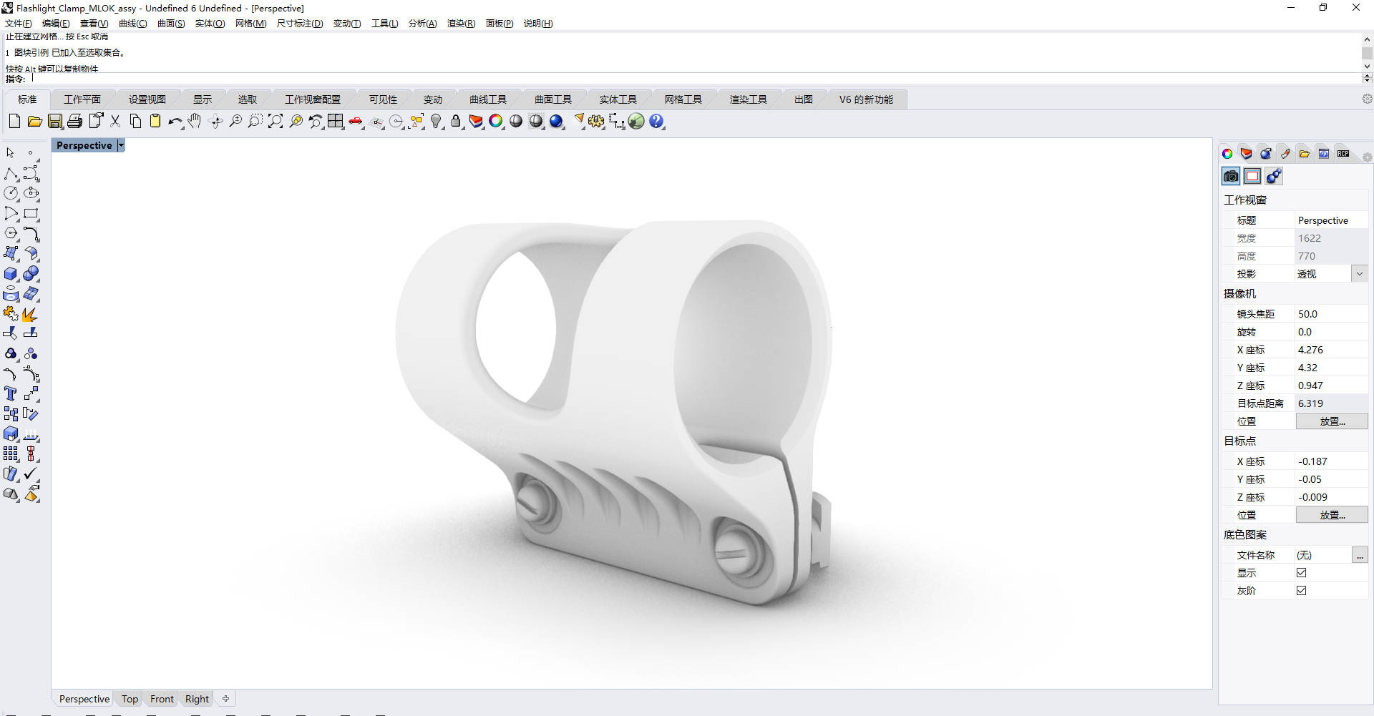Select the Rotate view tool

[x=215, y=122]
